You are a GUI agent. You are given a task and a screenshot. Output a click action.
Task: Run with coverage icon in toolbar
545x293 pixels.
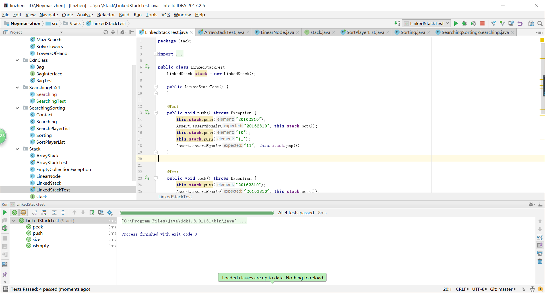tap(473, 23)
